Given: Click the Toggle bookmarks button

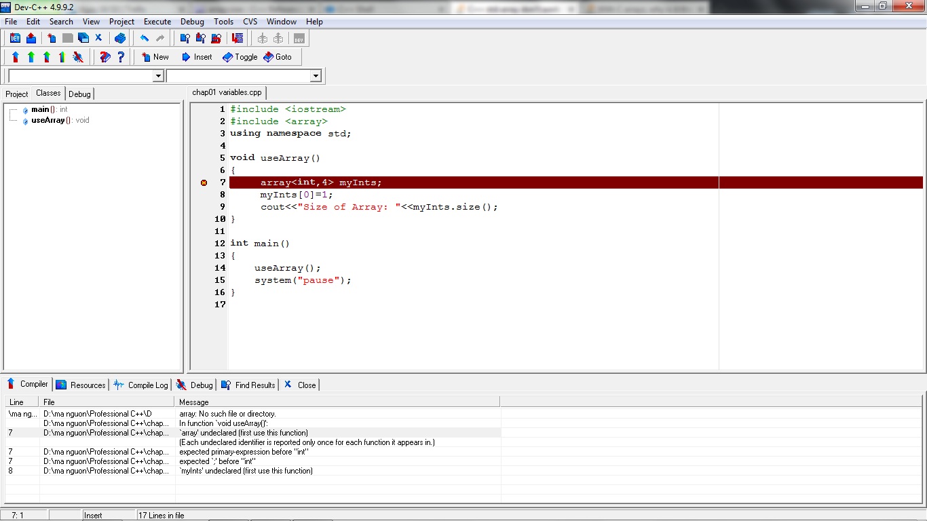Looking at the screenshot, I should point(240,57).
